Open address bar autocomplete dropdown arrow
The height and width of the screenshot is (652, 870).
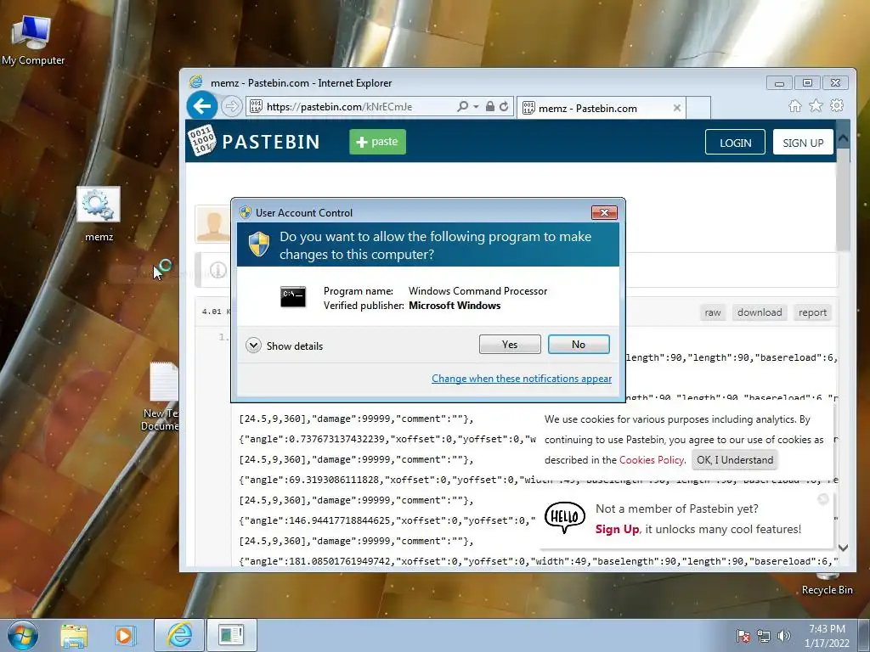476,106
